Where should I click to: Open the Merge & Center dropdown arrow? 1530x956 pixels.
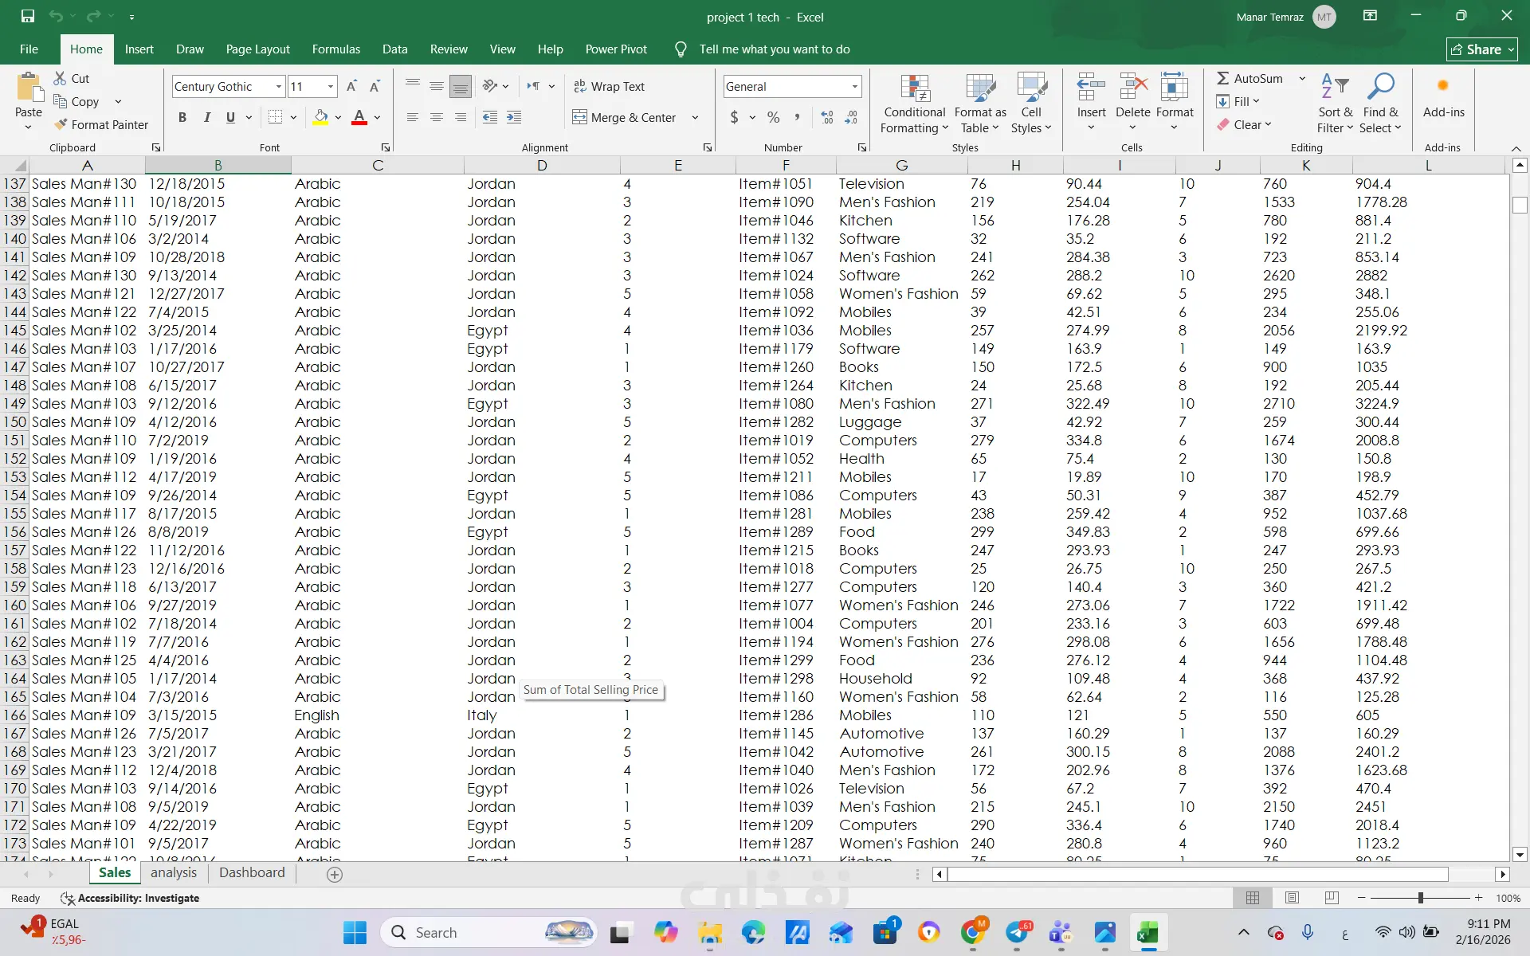pyautogui.click(x=695, y=117)
